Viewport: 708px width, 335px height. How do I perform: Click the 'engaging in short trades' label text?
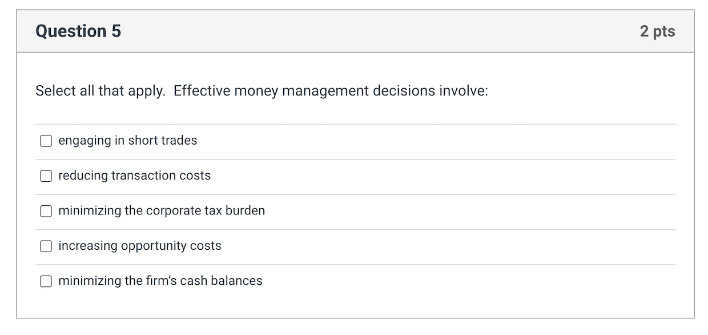(127, 141)
